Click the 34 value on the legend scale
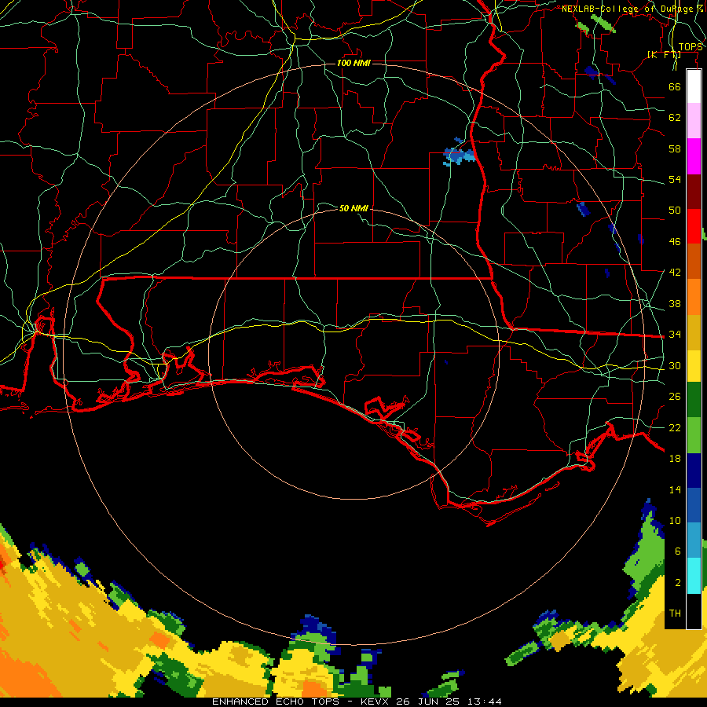The height and width of the screenshot is (707, 707). tap(675, 334)
